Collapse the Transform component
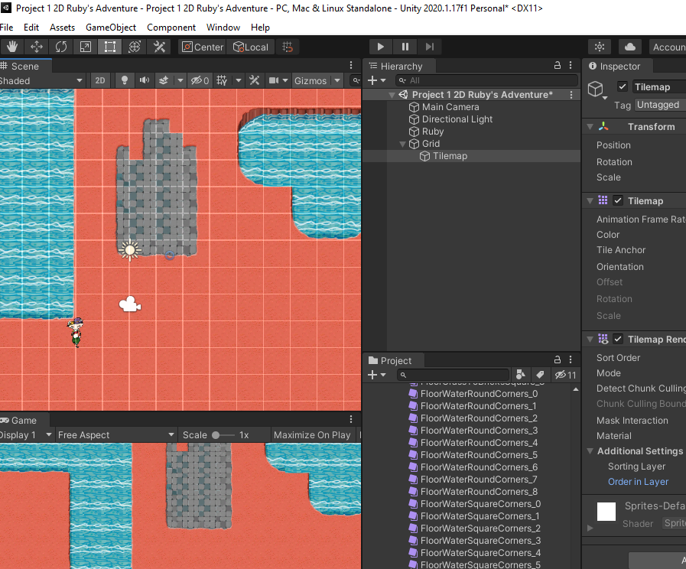Viewport: 686px width, 569px height. tap(590, 127)
